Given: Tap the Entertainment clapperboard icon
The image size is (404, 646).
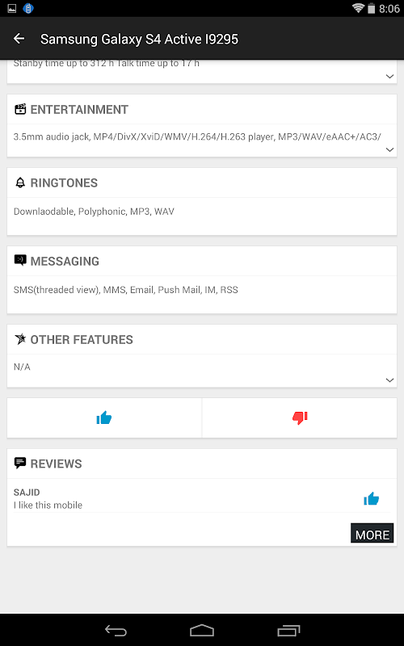Looking at the screenshot, I should pyautogui.click(x=20, y=109).
